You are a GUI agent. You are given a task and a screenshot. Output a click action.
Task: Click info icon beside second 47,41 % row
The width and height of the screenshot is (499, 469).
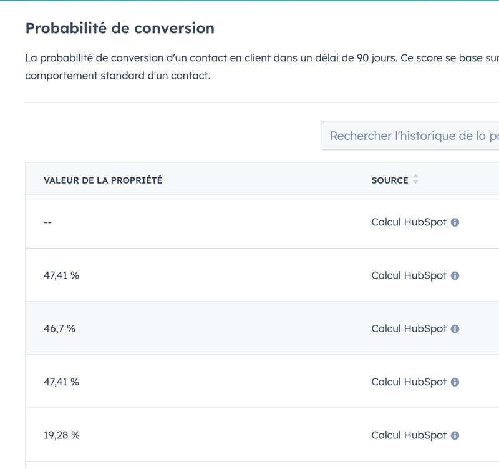(455, 382)
